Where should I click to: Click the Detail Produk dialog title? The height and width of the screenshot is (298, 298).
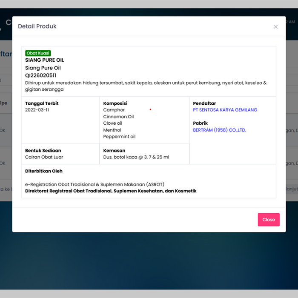click(x=37, y=26)
